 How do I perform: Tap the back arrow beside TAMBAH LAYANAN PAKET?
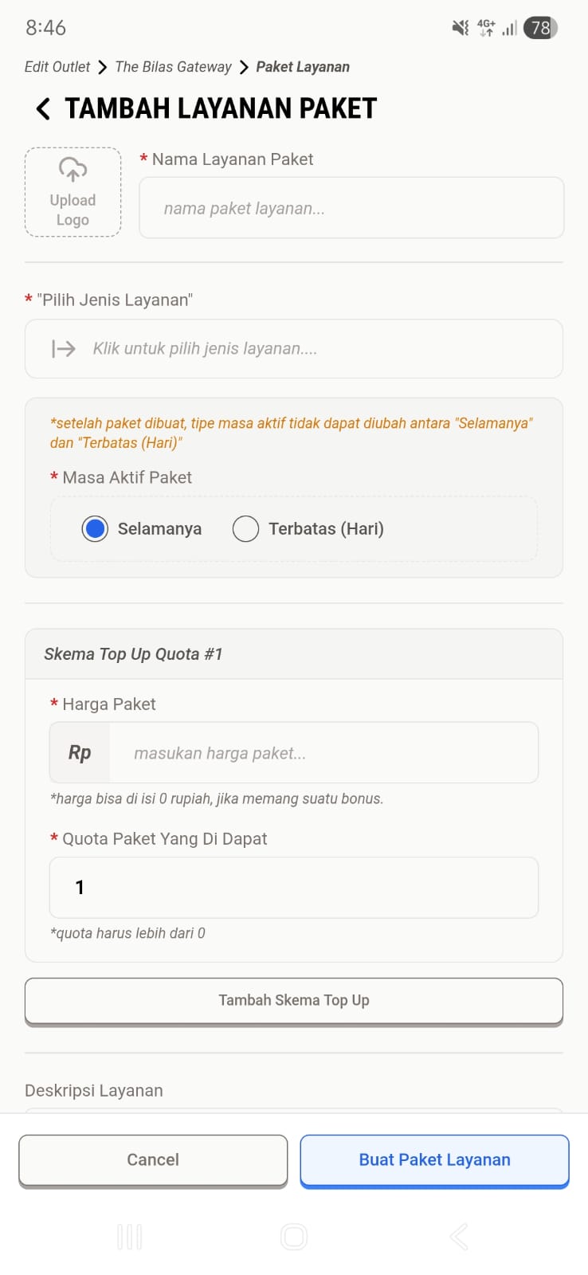tap(41, 108)
